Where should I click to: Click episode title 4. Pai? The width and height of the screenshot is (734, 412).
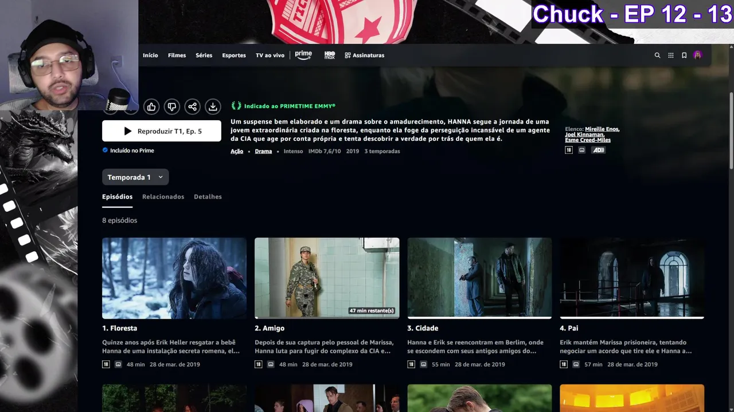(x=569, y=328)
